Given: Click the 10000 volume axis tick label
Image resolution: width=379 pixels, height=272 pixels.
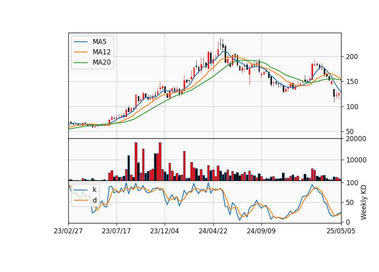Looking at the screenshot, I should (356, 160).
